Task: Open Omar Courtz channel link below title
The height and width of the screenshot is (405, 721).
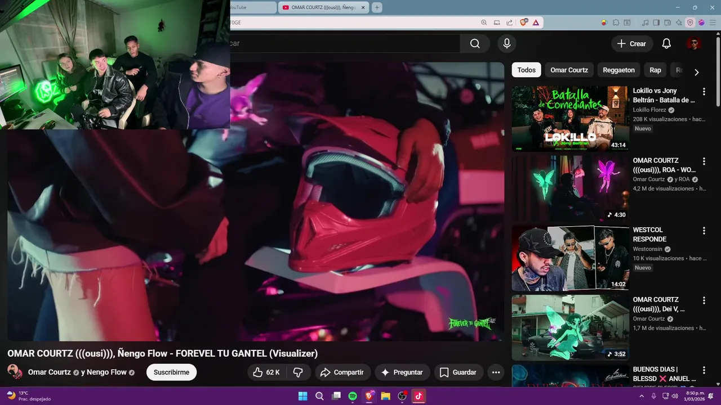Action: (50, 372)
